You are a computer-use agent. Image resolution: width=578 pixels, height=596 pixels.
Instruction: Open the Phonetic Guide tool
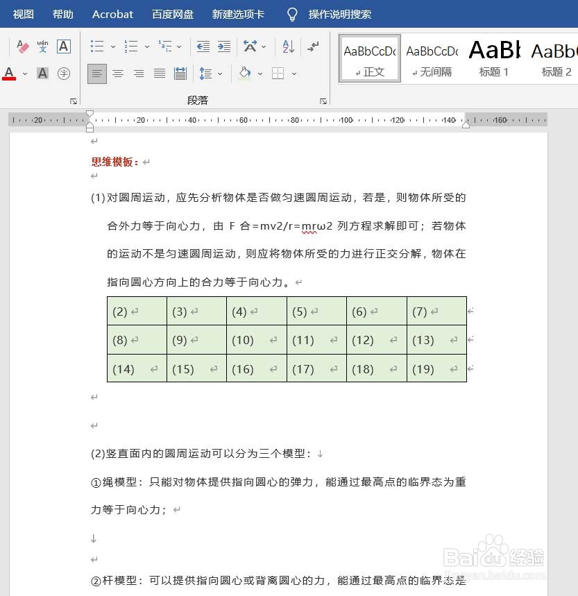point(42,45)
